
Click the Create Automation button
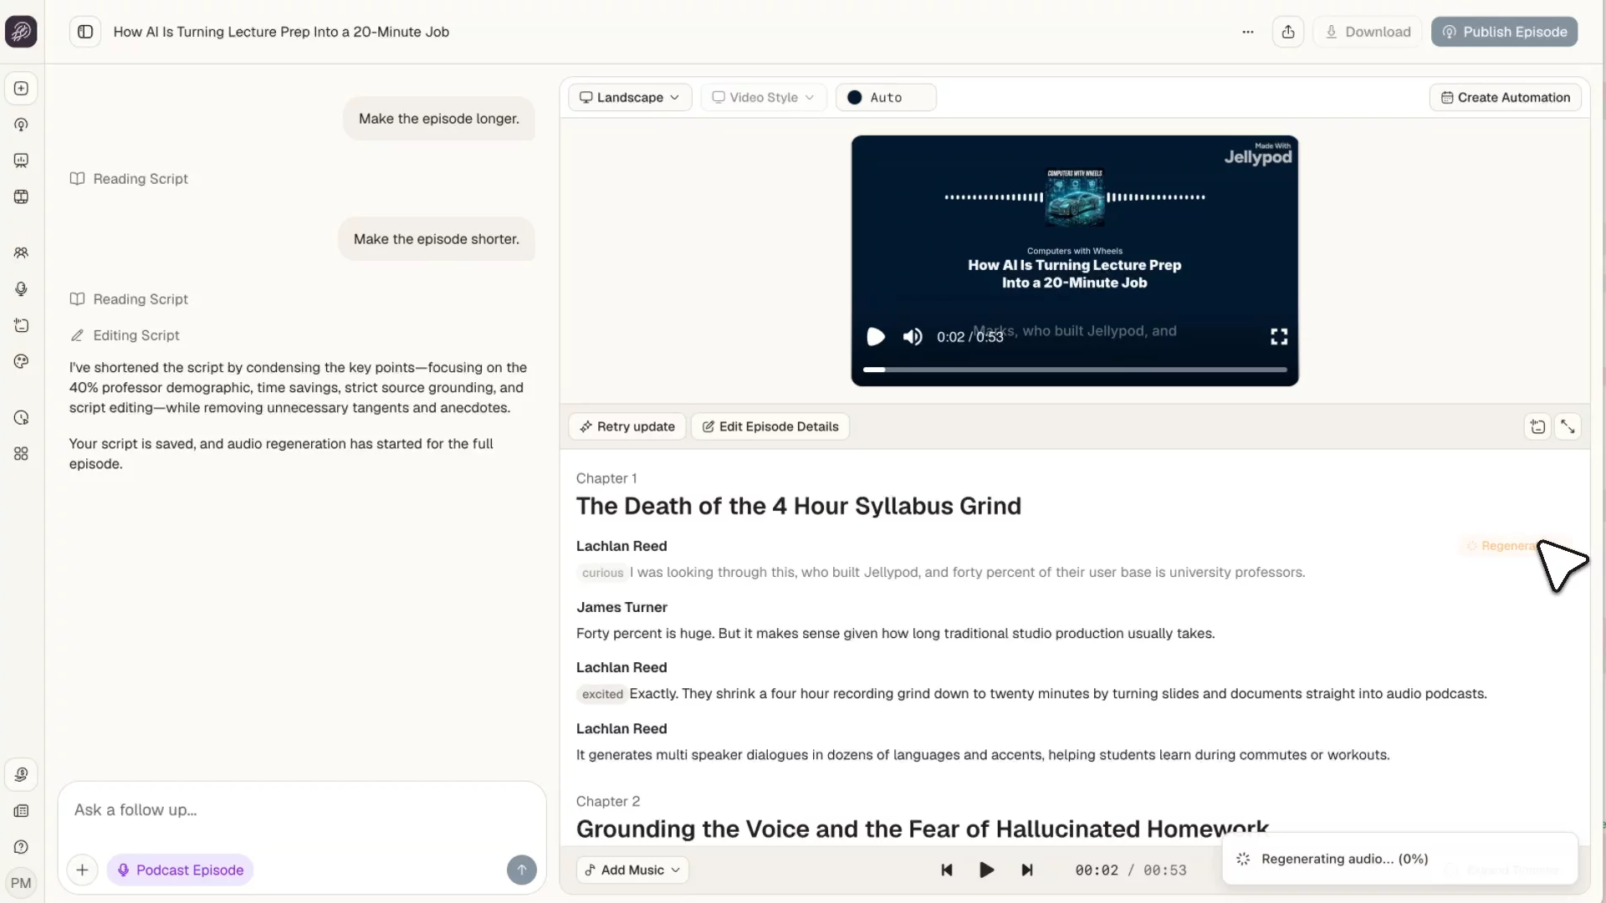tap(1505, 98)
